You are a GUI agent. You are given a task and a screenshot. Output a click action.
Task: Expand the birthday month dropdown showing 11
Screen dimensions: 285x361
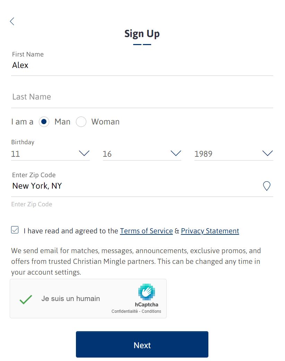click(50, 154)
